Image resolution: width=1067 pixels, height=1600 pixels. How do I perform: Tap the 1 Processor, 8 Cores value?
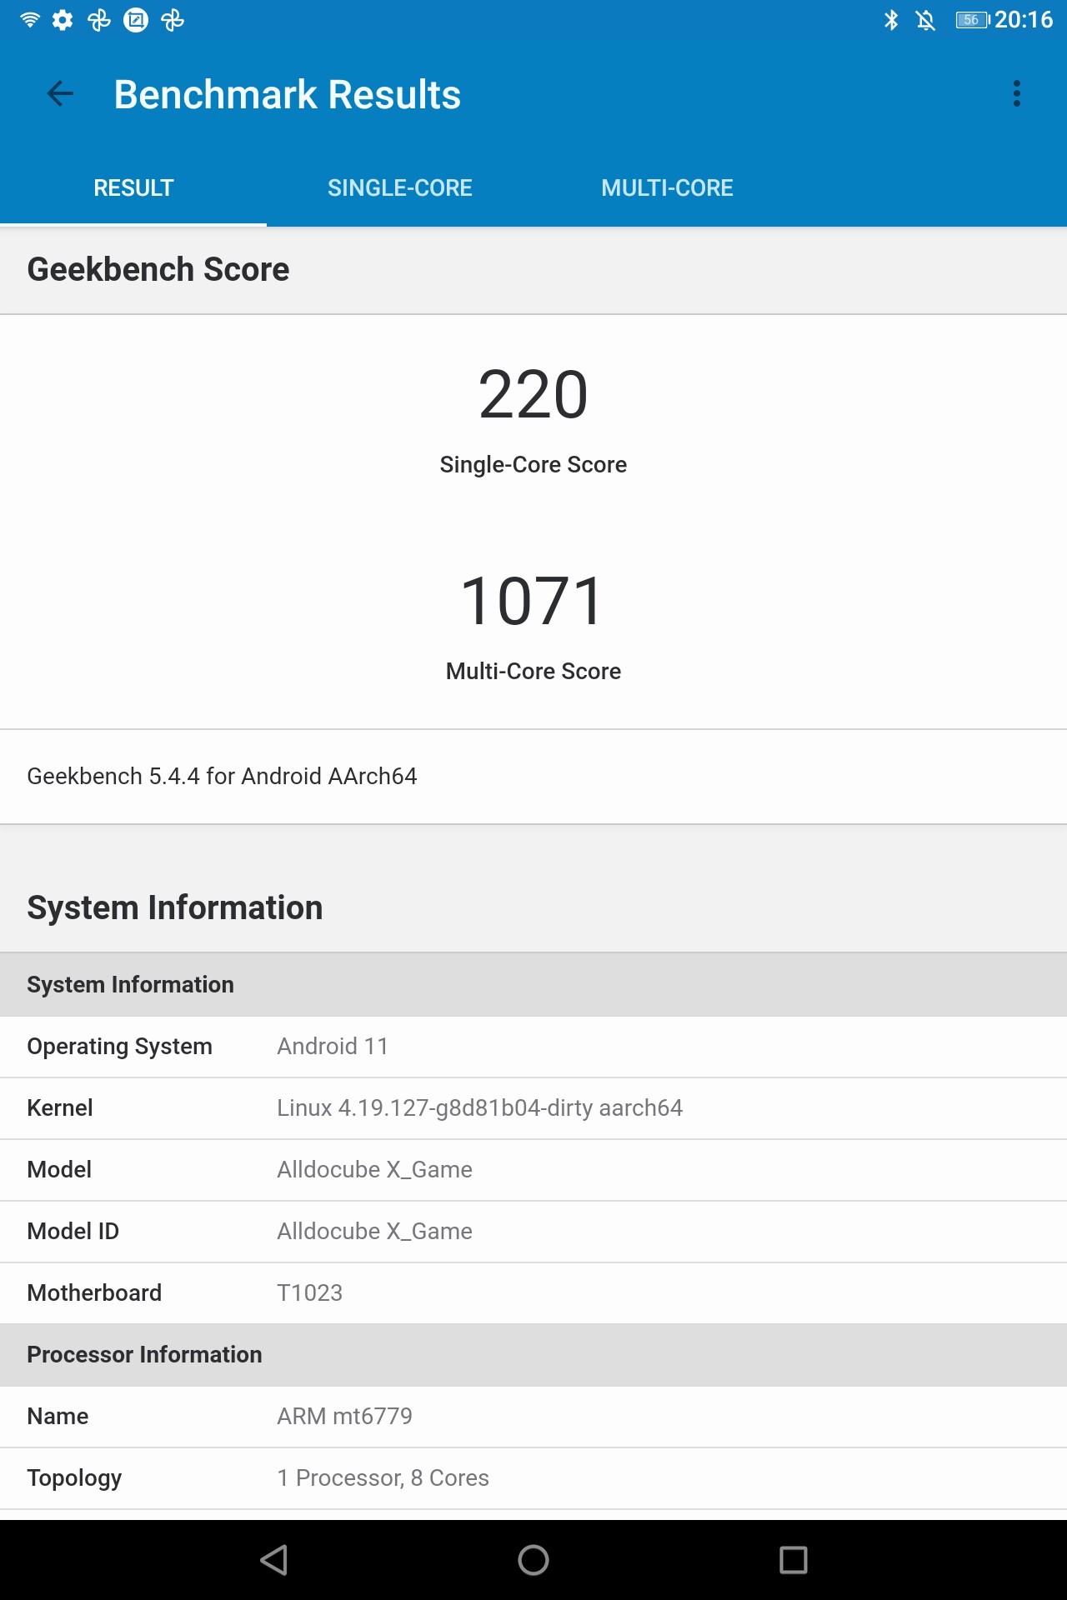(x=383, y=1478)
